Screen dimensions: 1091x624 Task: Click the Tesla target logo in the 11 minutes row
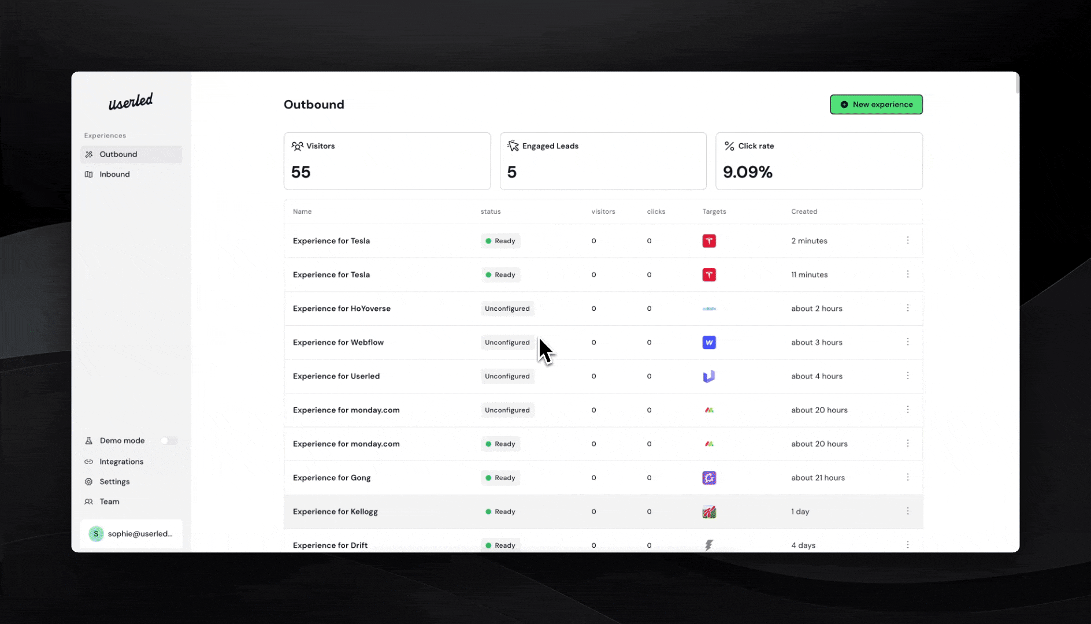[709, 275]
